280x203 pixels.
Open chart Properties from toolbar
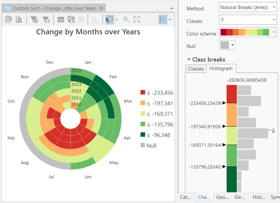click(x=9, y=19)
